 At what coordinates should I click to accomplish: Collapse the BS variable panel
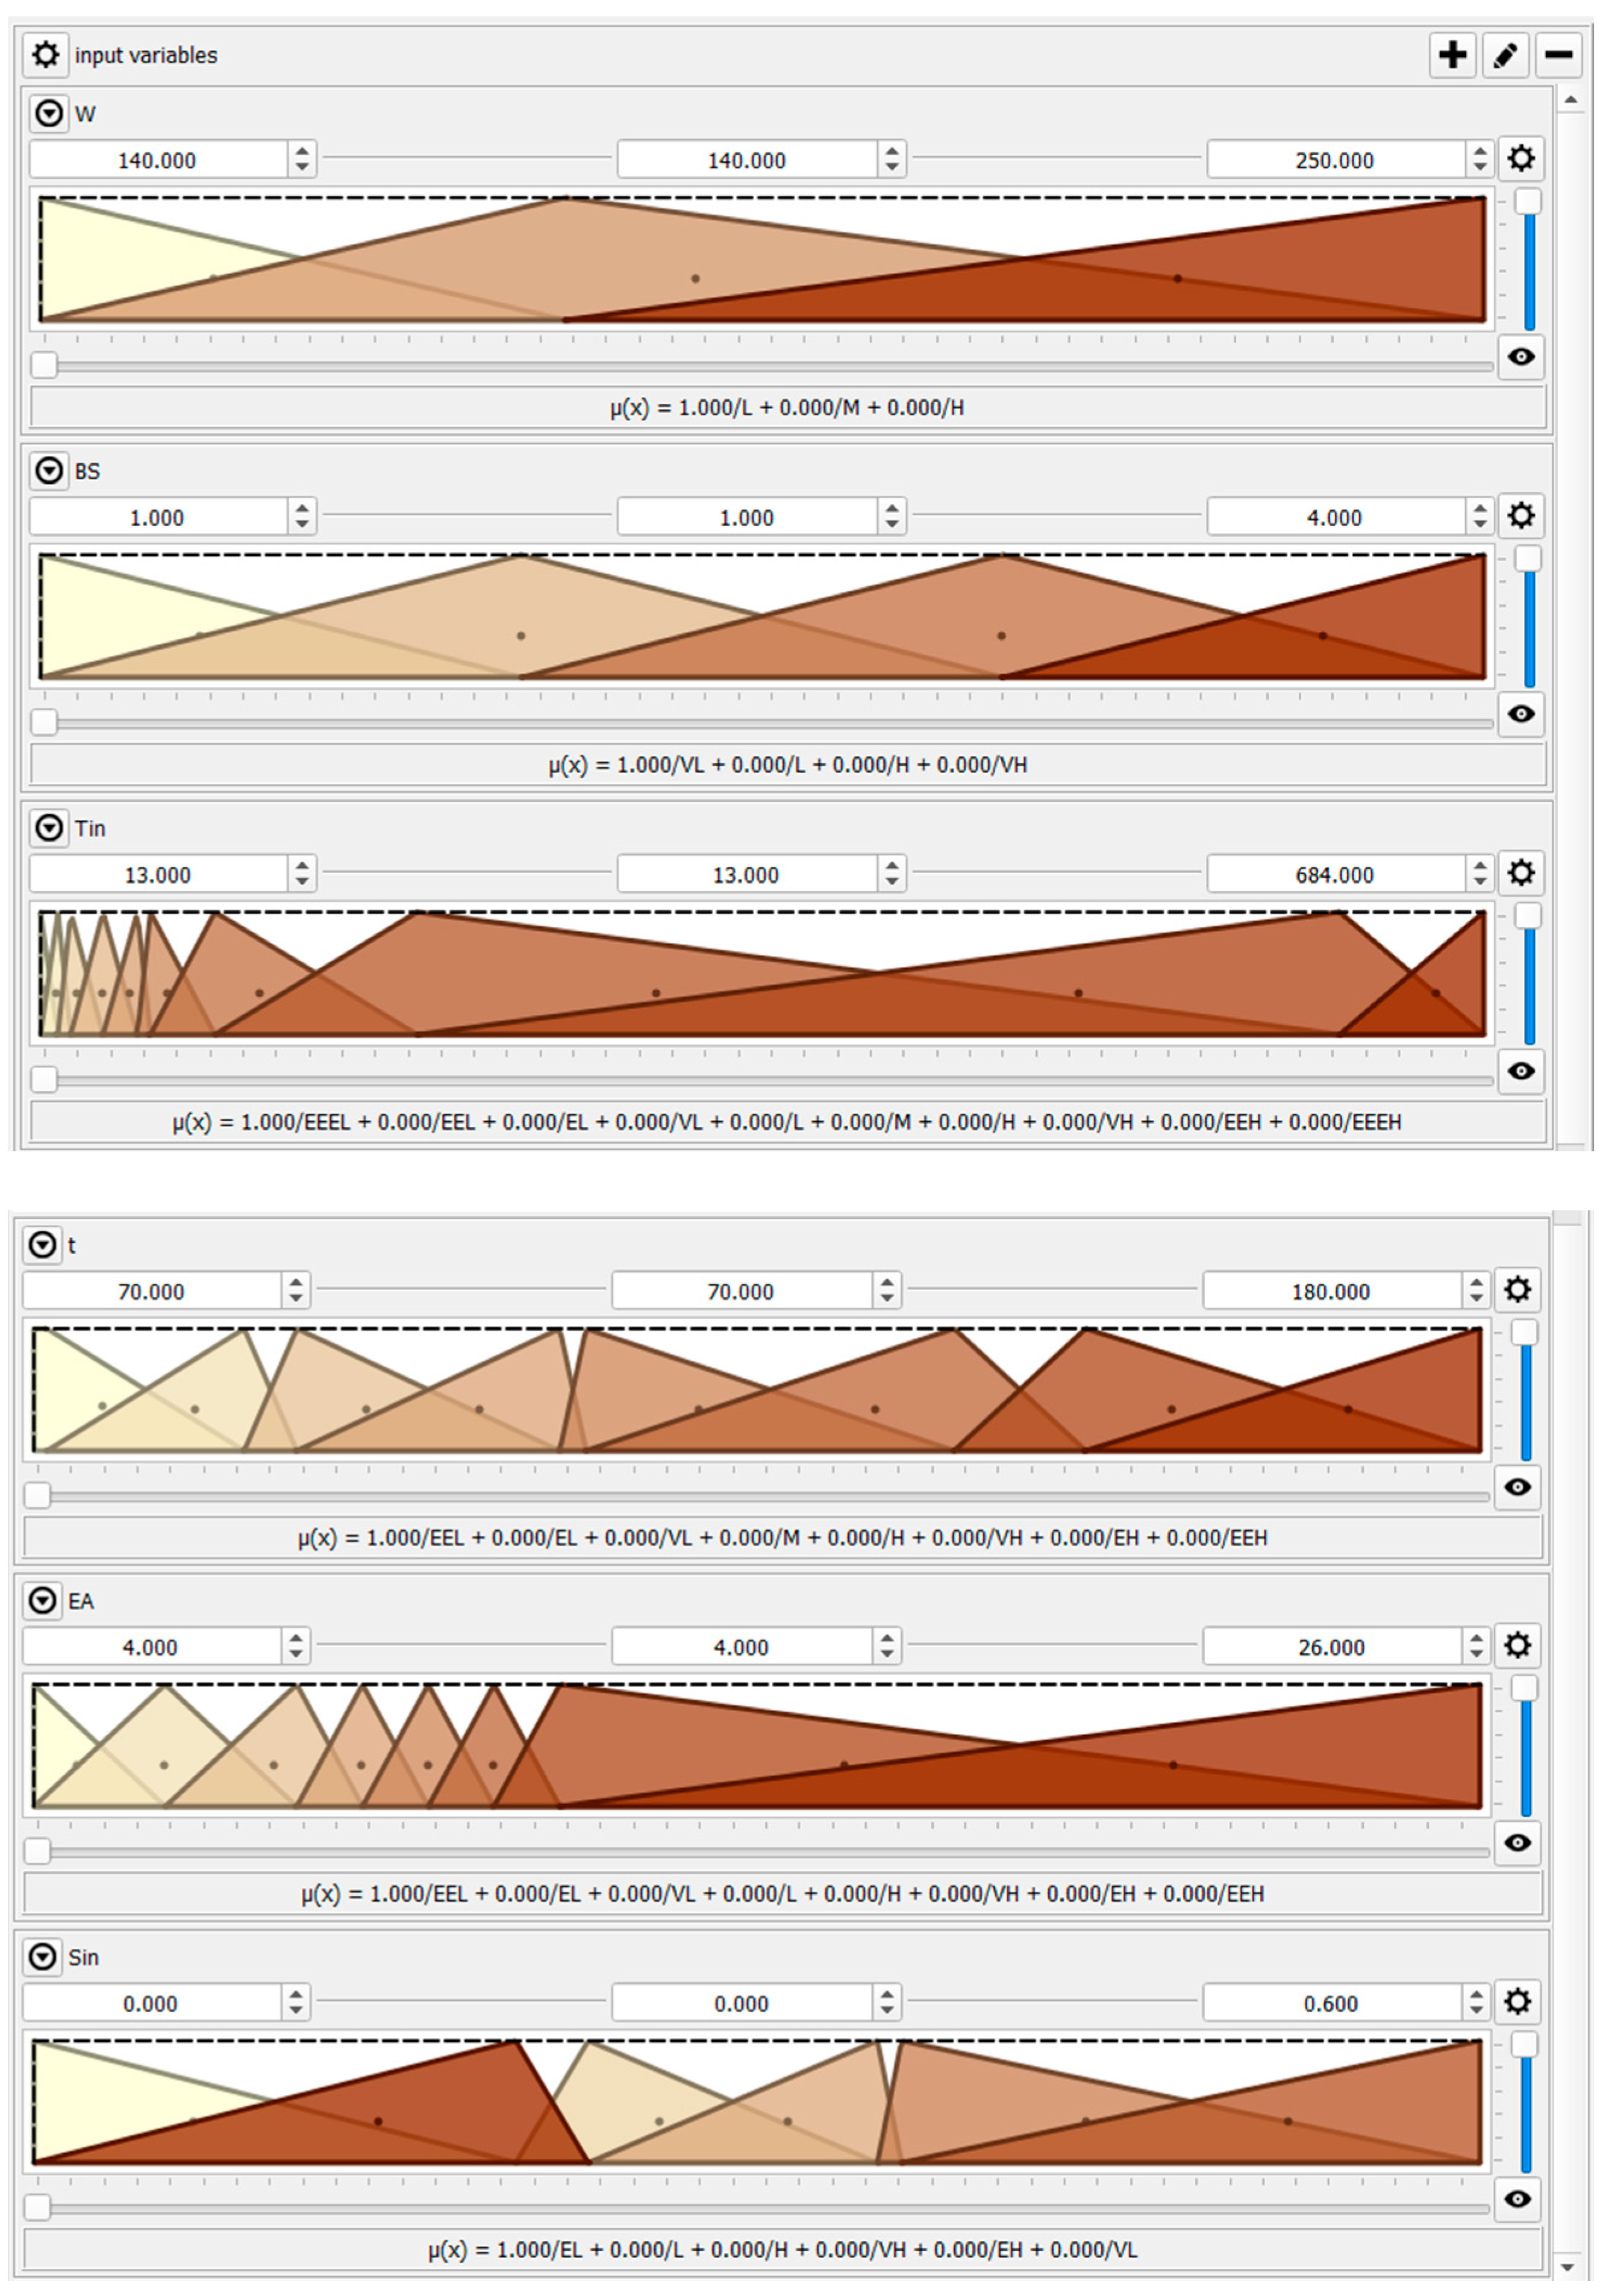pyautogui.click(x=48, y=470)
